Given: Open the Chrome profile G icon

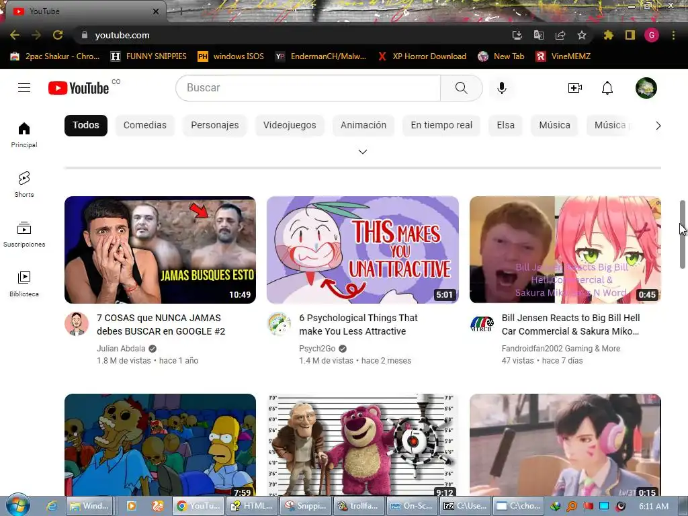Looking at the screenshot, I should [652, 35].
